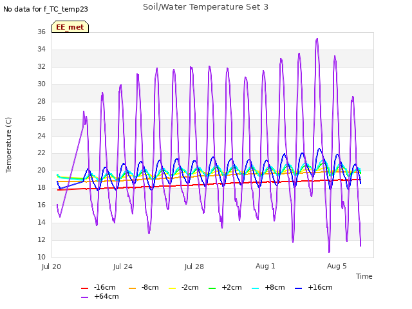Viewport: 412px width, 309px height.
Task: Click the lowest purple +64cm trough near 10
Action: pyautogui.click(x=329, y=252)
